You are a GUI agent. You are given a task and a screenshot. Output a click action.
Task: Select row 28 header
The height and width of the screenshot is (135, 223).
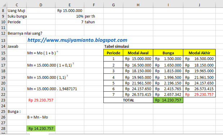(x=3, y=129)
